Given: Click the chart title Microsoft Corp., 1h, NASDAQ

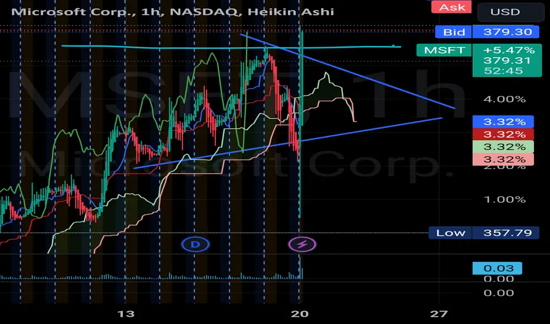Looking at the screenshot, I should tap(172, 12).
